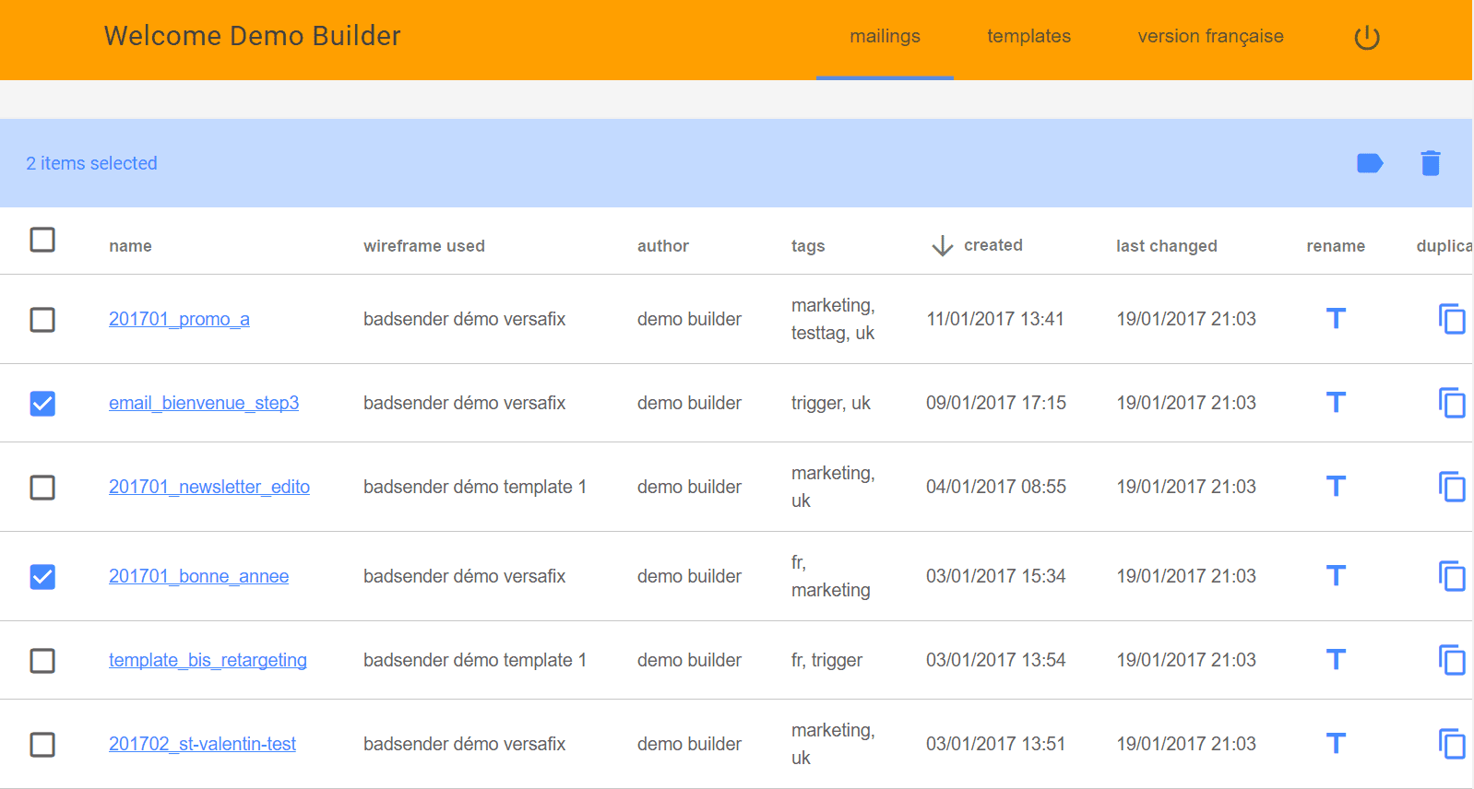Click the tag icon for selected items

[x=1370, y=163]
